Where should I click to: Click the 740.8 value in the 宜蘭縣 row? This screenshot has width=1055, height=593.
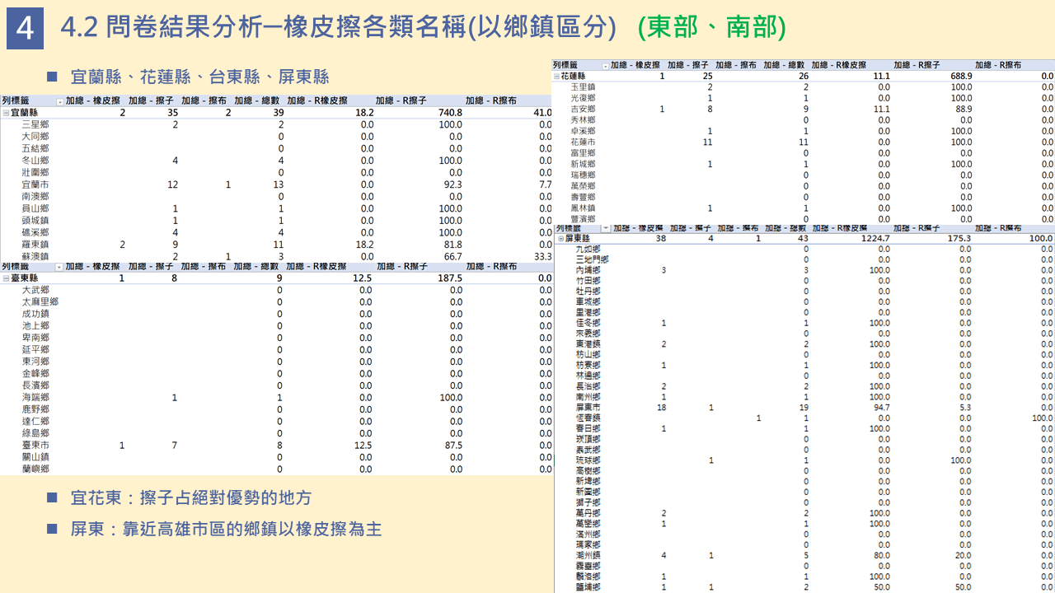tap(450, 113)
